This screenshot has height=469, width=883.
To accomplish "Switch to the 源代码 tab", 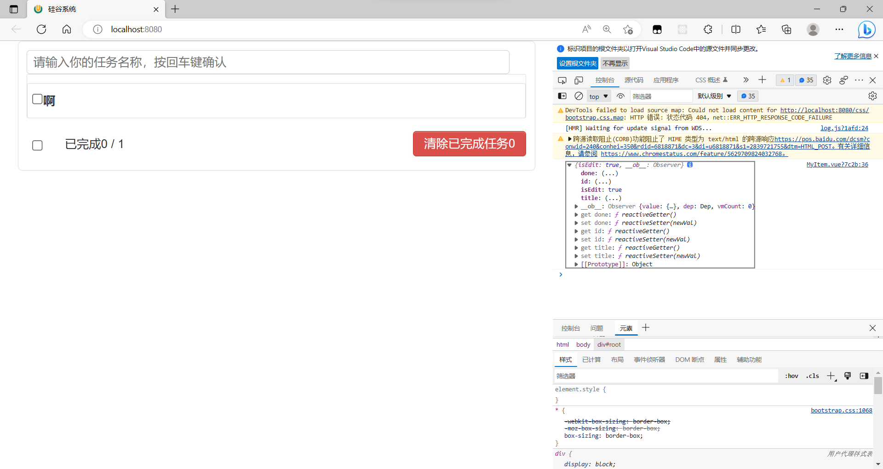I will pos(633,80).
